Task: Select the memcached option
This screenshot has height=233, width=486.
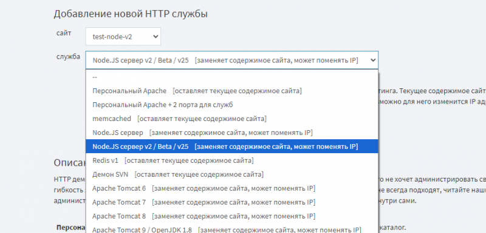Action: [x=232, y=119]
